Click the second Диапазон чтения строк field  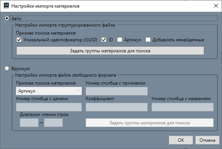click(53, 123)
